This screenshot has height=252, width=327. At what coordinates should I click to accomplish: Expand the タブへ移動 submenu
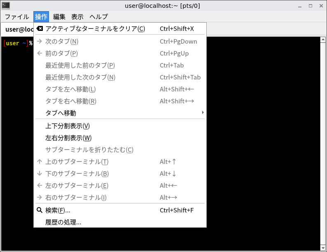(x=61, y=113)
